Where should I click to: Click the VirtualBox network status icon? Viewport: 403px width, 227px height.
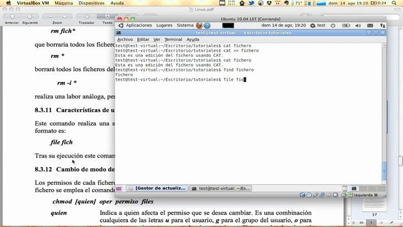tap(322, 195)
